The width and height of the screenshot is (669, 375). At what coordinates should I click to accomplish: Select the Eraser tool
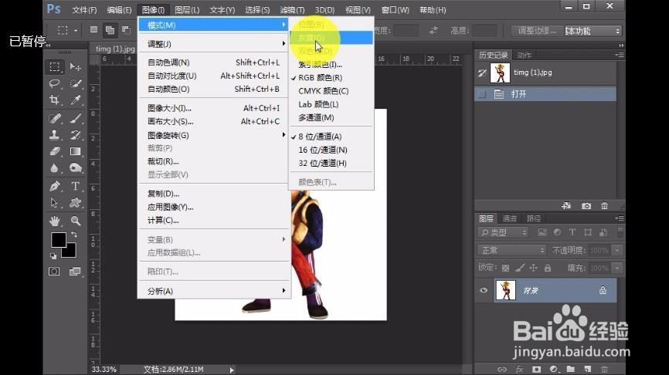(x=55, y=151)
